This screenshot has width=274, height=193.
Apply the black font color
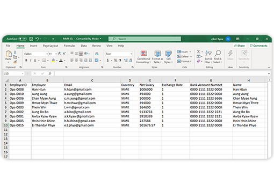click(x=61, y=61)
